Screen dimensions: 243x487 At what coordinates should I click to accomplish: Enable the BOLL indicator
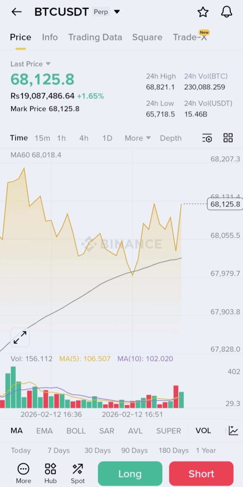76,431
